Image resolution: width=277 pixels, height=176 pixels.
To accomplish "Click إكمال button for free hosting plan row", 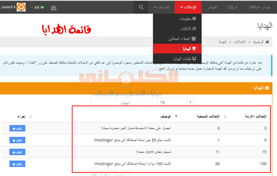I will [x=17, y=129].
